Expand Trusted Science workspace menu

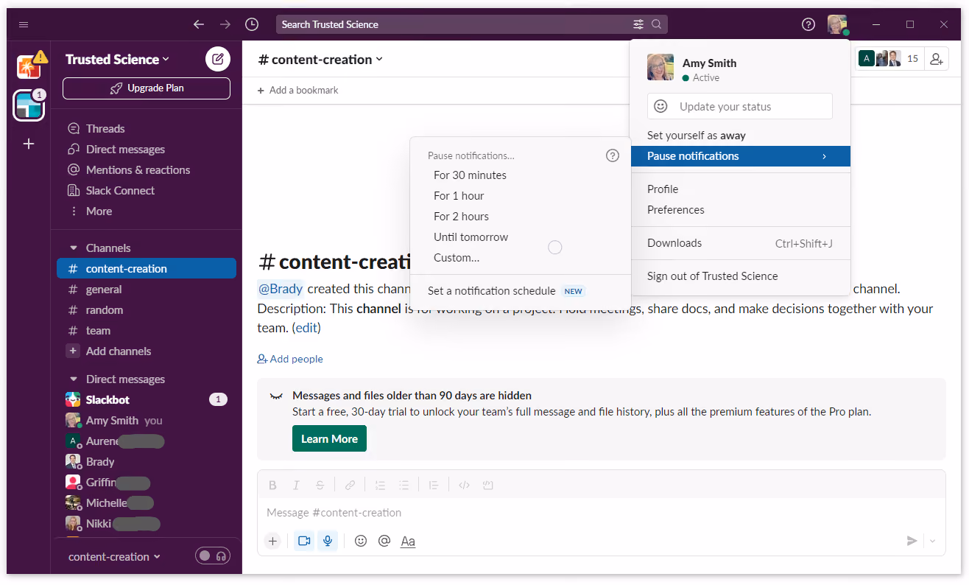(x=118, y=59)
